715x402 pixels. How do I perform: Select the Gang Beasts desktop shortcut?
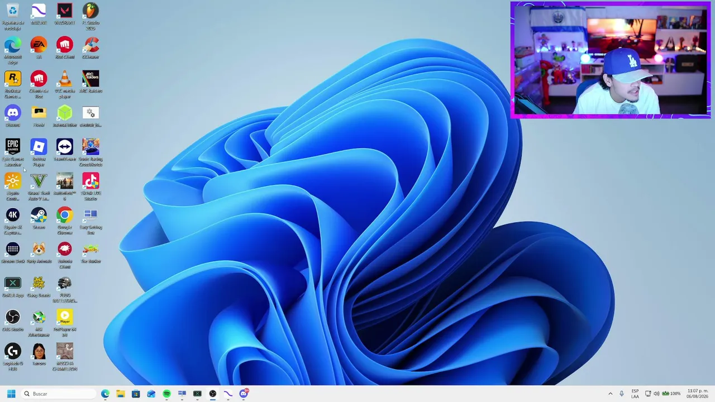39,286
